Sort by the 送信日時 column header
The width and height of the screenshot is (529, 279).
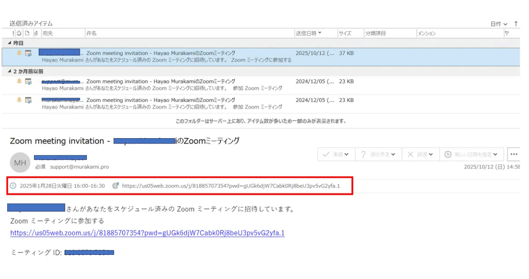[x=308, y=33]
